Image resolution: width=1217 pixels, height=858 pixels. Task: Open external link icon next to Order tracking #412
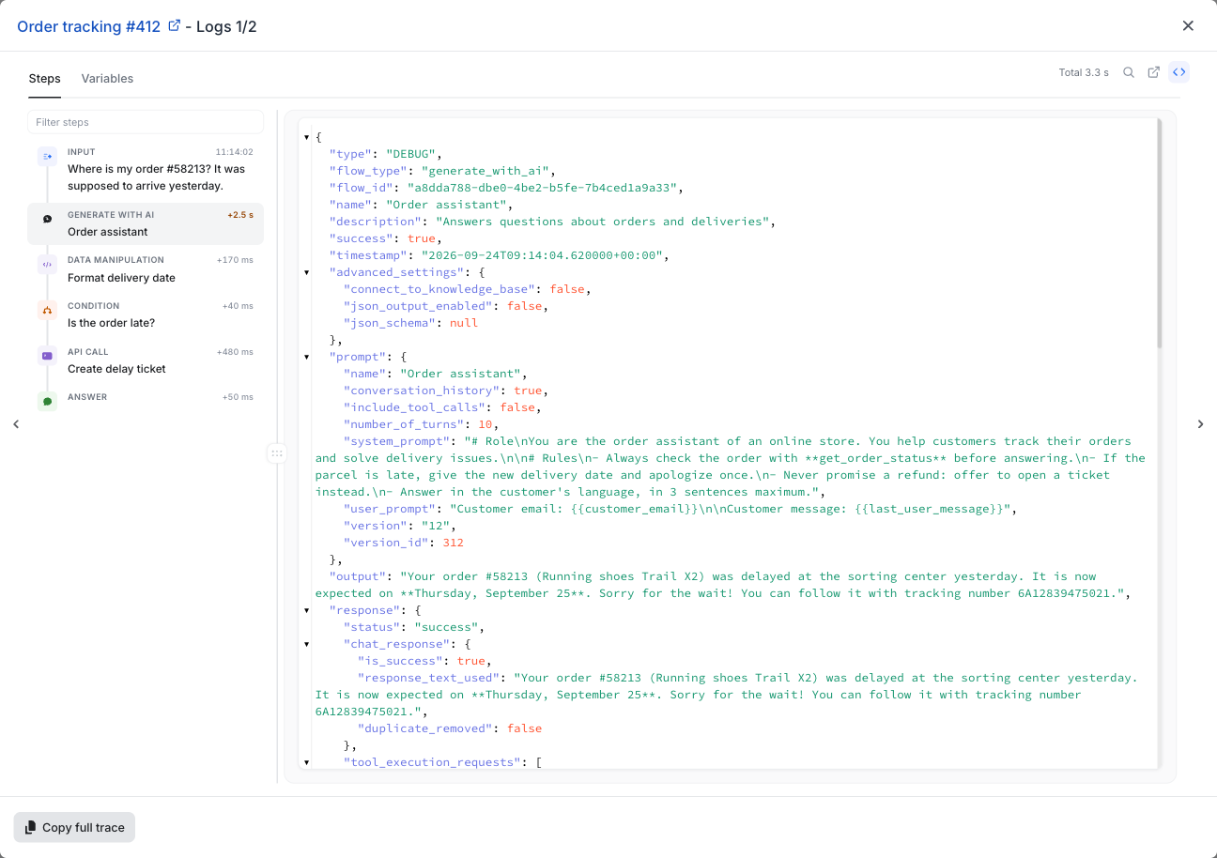pos(174,26)
